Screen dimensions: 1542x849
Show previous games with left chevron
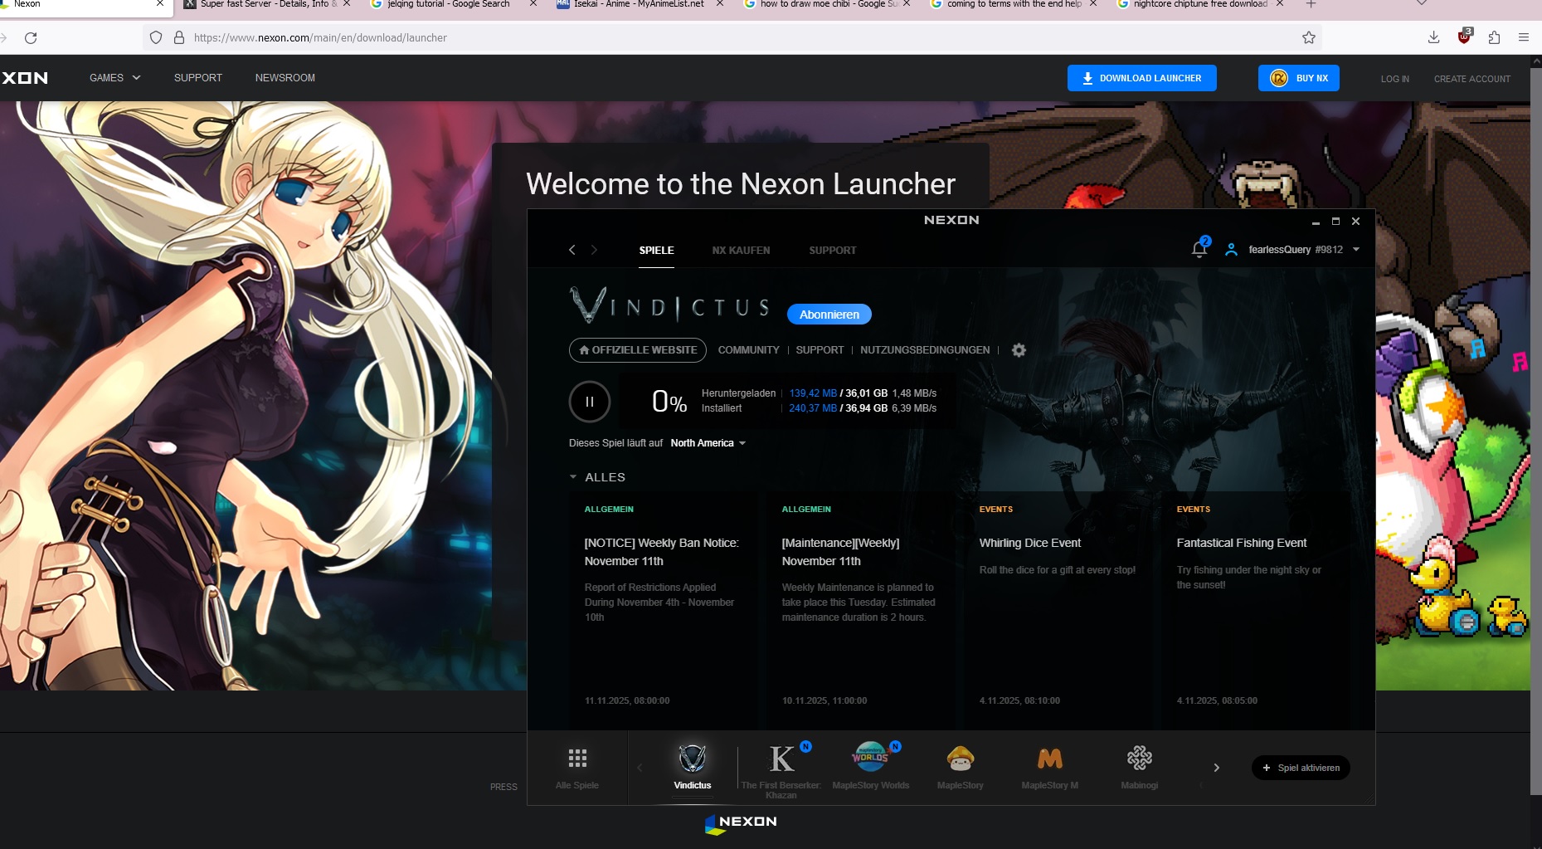click(640, 768)
